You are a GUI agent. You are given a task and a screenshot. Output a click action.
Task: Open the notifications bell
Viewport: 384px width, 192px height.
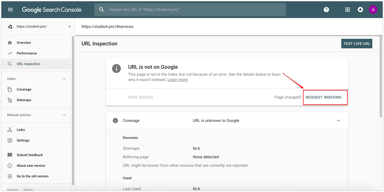360,10
